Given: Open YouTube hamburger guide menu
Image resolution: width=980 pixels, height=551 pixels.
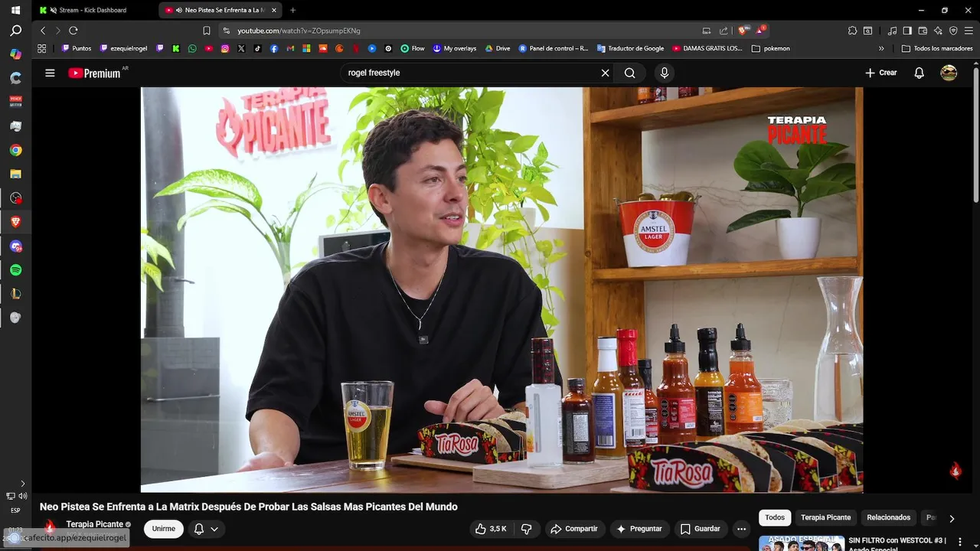Looking at the screenshot, I should click(x=50, y=73).
